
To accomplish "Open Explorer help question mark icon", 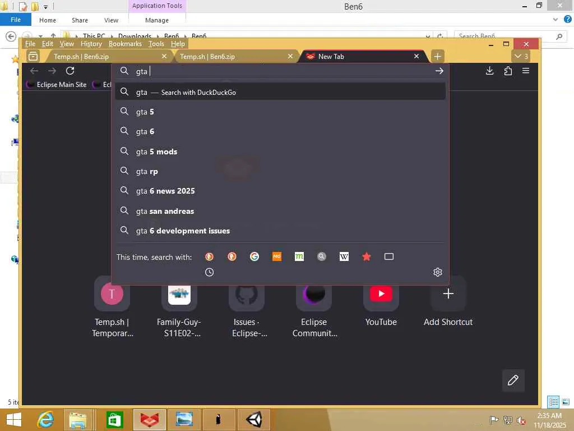I will (x=568, y=20).
